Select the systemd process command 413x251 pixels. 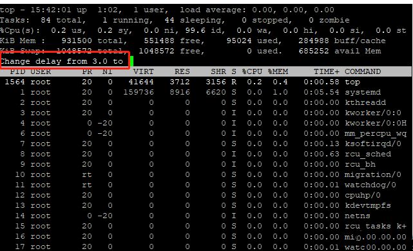pyautogui.click(x=363, y=92)
